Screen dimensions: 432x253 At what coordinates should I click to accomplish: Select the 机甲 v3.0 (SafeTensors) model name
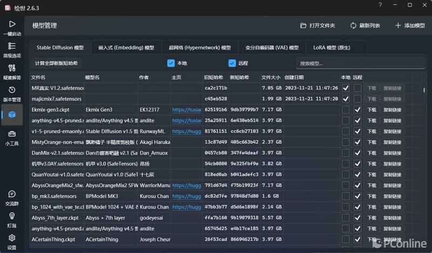click(111, 164)
